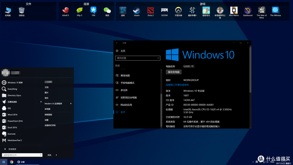
Task: Expand the 迅雷极速版 submenu arrow
Action: coord(41,102)
